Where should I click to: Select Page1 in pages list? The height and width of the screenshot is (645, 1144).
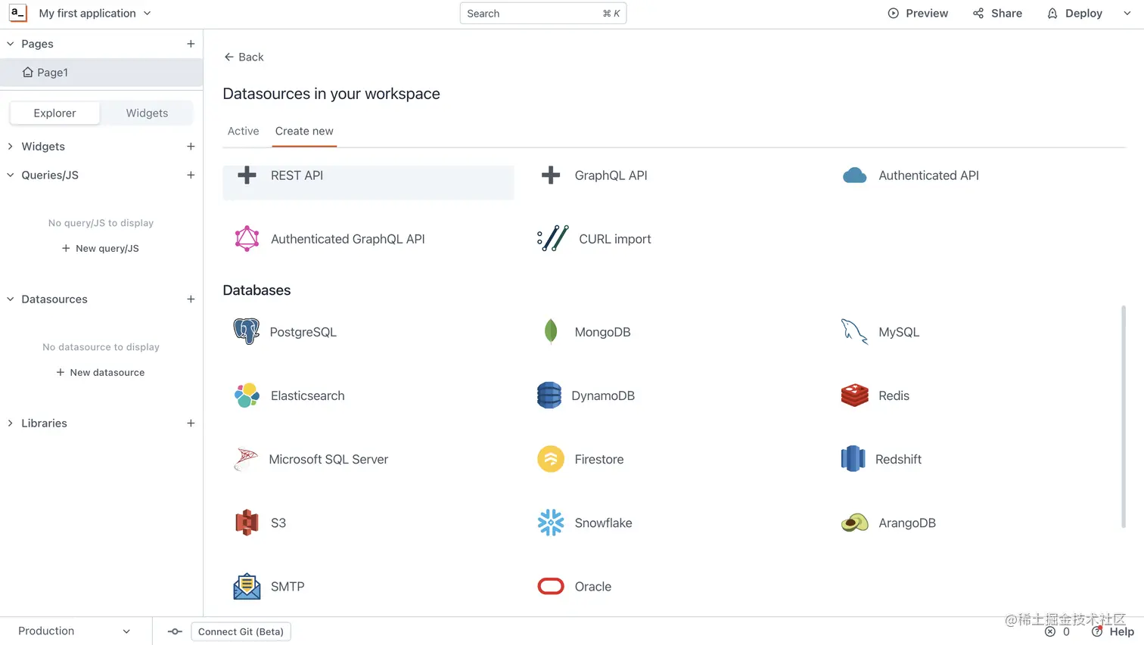101,73
